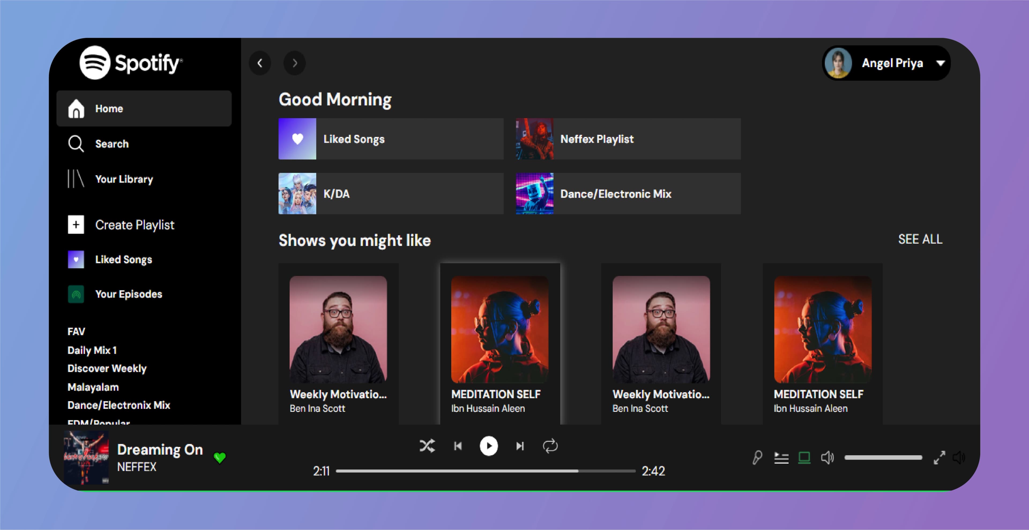Click the Your Episodes green icon
This screenshot has width=1029, height=530.
point(76,295)
